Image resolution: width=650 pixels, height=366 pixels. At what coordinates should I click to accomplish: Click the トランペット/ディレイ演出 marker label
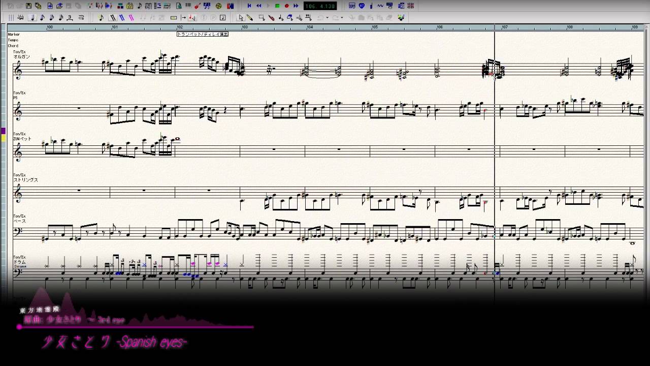203,34
